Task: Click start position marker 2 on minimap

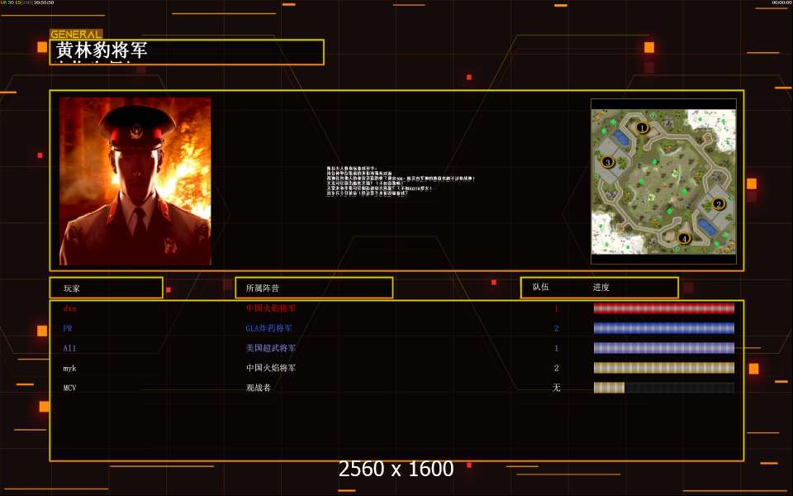Action: click(x=718, y=204)
